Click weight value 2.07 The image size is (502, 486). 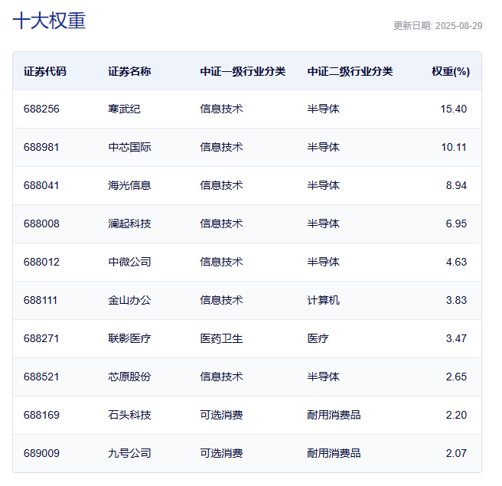[456, 453]
